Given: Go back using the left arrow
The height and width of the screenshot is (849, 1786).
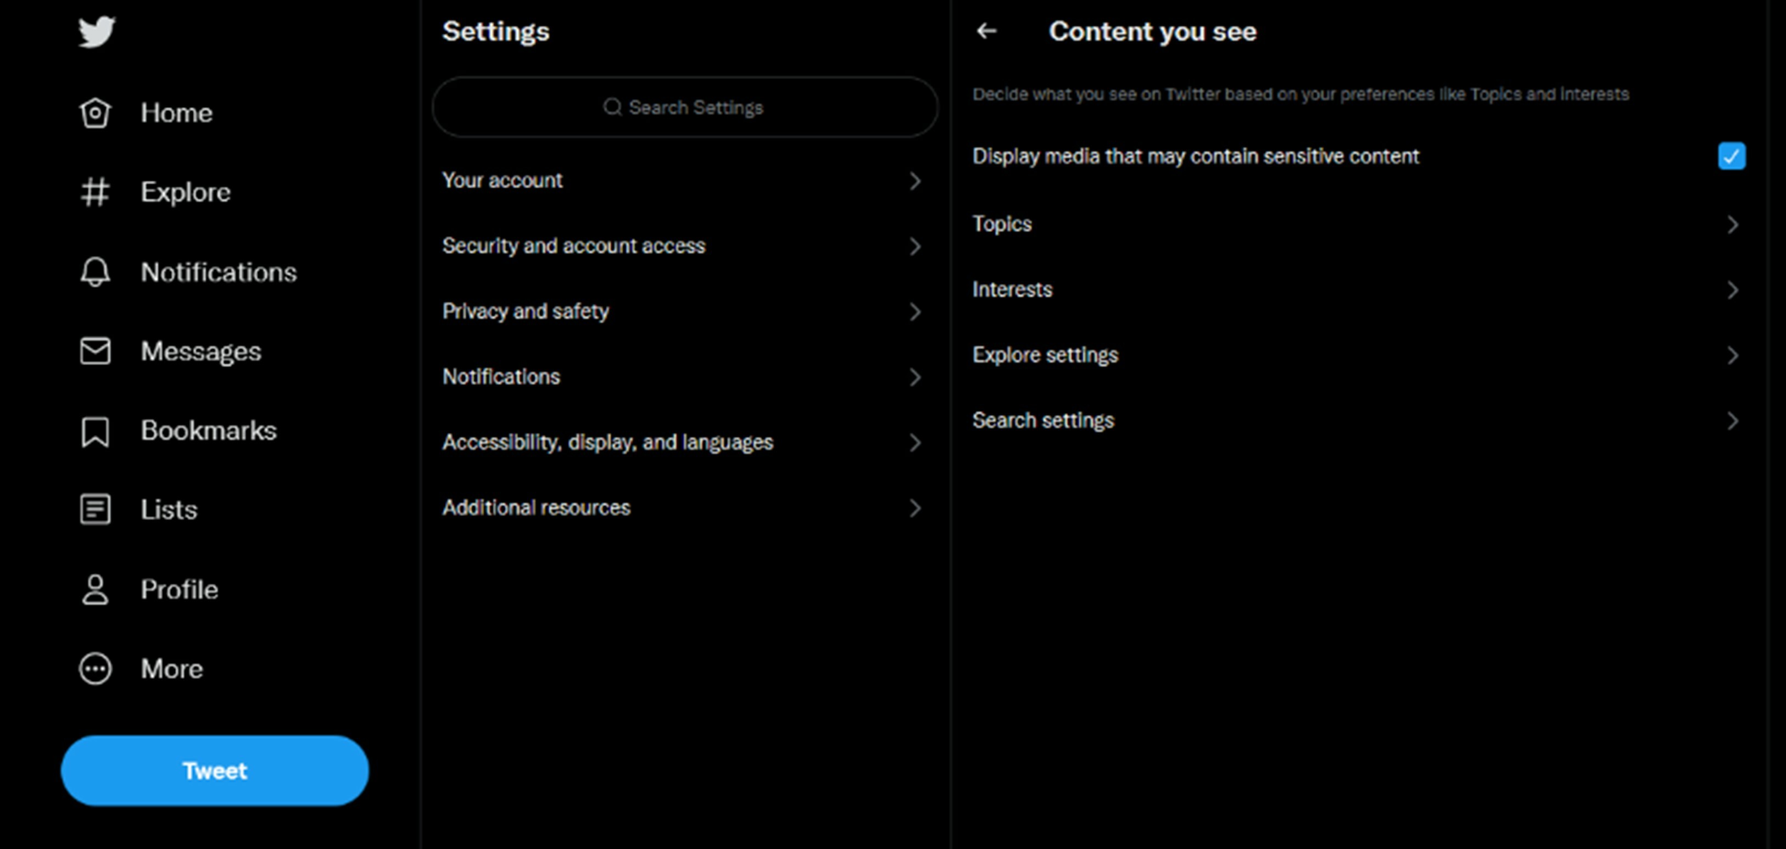Looking at the screenshot, I should pyautogui.click(x=986, y=31).
